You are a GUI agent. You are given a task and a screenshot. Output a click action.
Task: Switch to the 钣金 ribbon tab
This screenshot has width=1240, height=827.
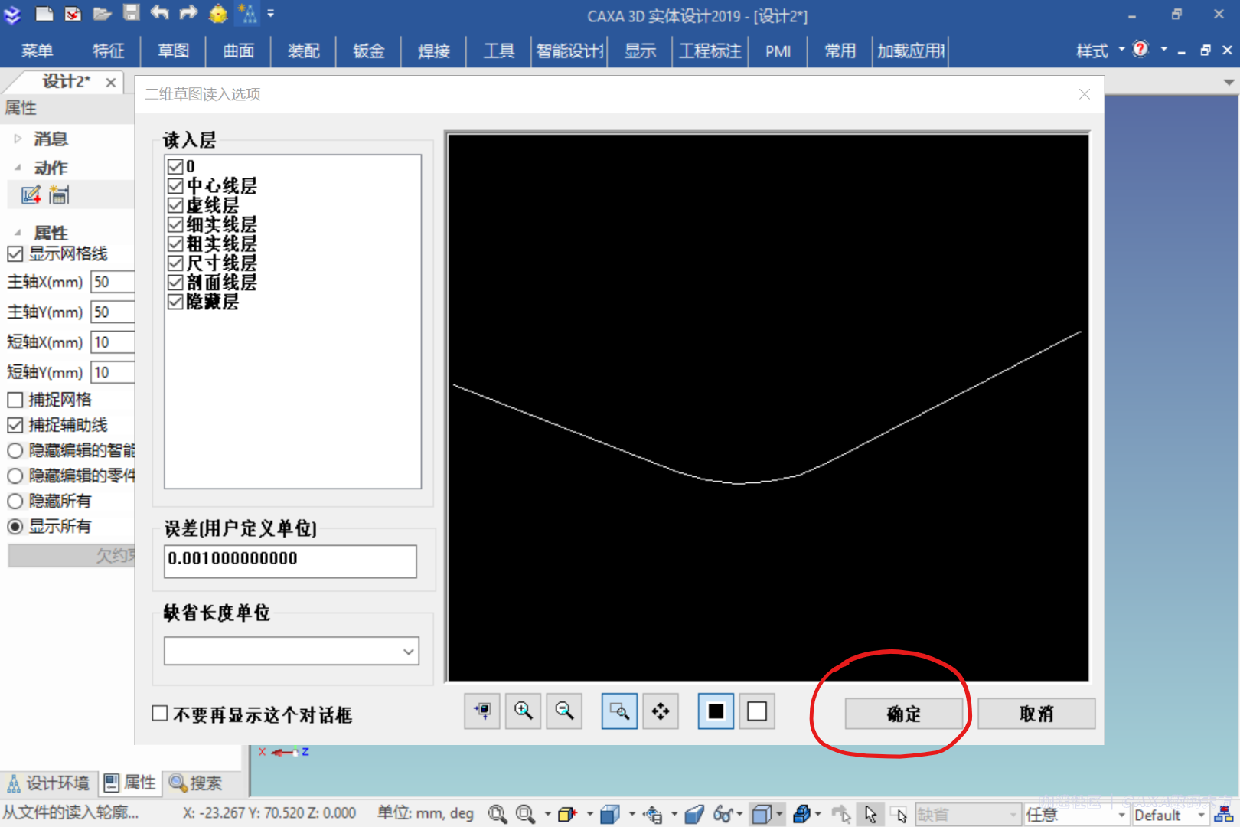click(368, 51)
